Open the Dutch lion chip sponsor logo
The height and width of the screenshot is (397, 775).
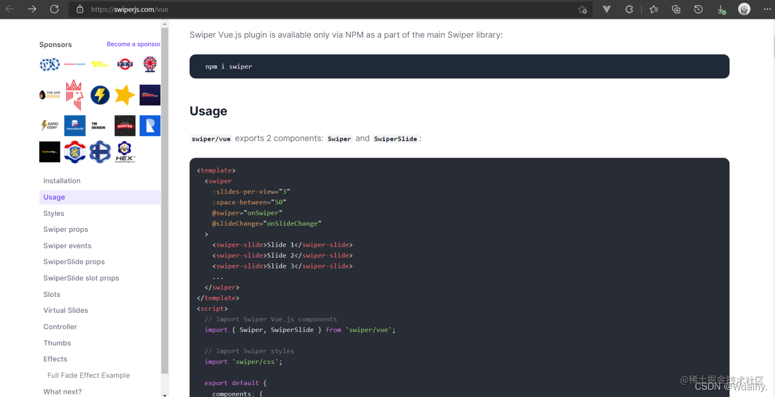74,152
